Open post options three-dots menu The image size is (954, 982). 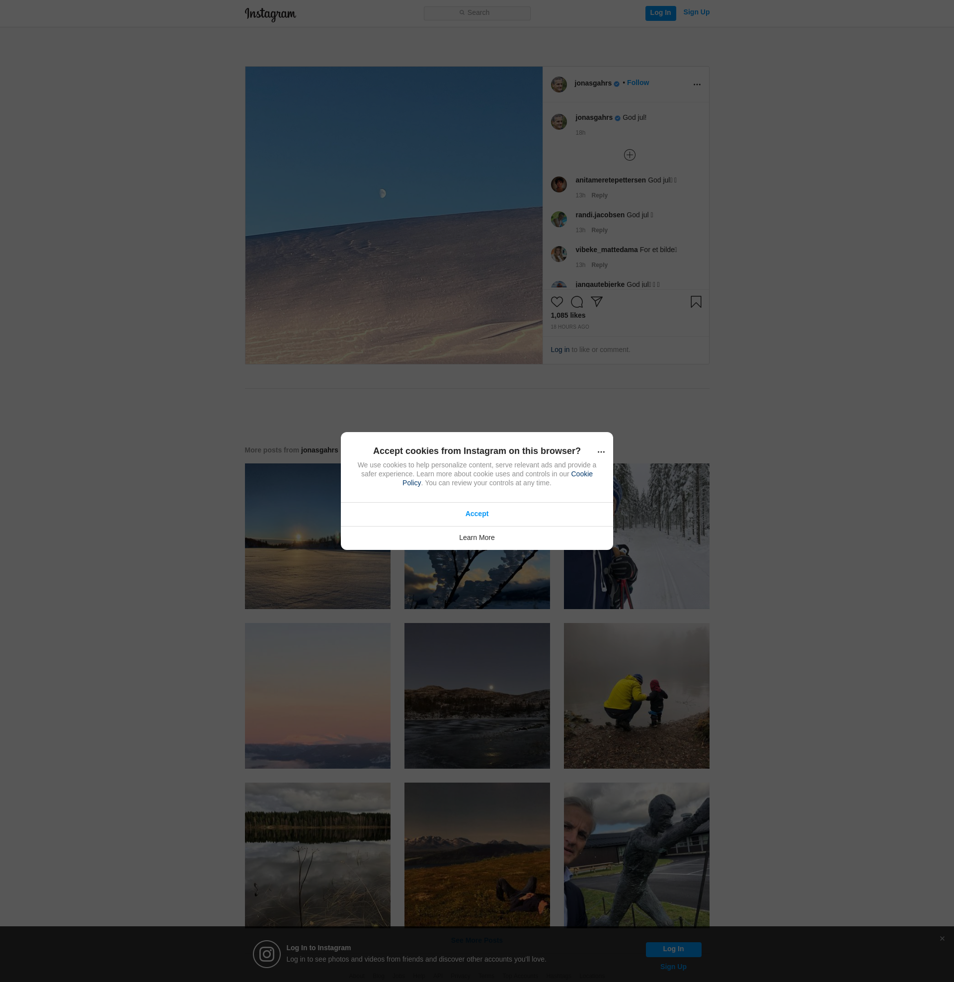697,85
